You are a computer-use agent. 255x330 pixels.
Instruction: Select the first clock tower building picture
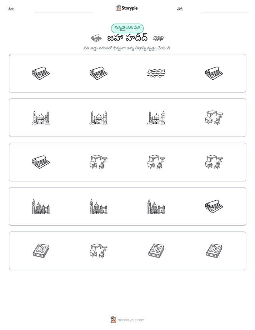(x=41, y=206)
